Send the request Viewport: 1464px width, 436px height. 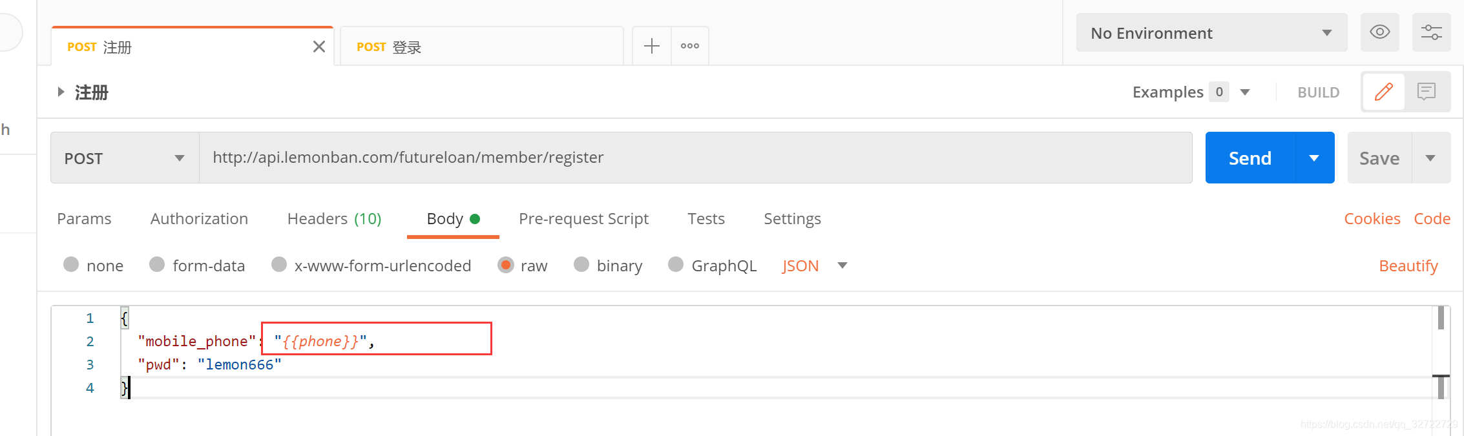(1250, 158)
